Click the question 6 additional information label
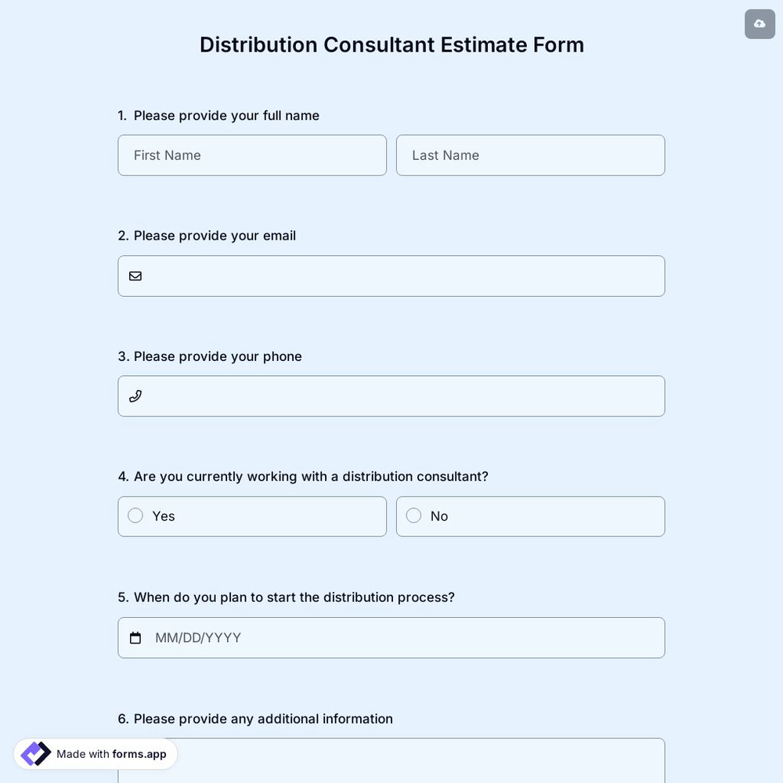The height and width of the screenshot is (783, 783). [x=254, y=718]
